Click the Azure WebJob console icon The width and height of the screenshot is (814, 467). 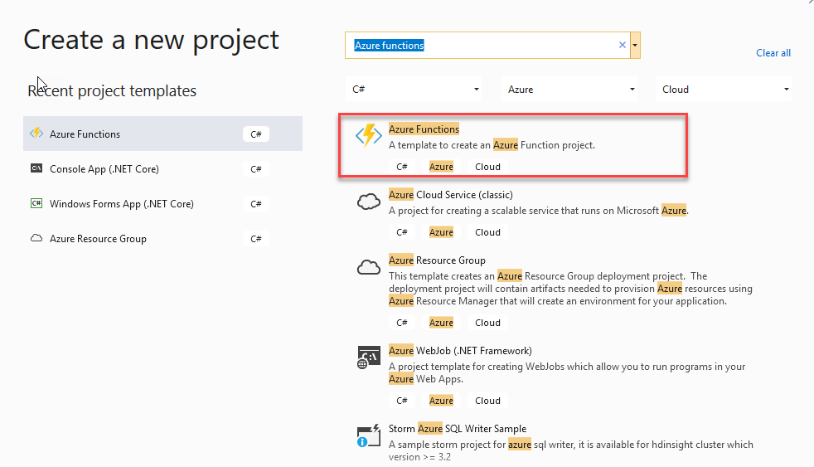click(x=369, y=358)
